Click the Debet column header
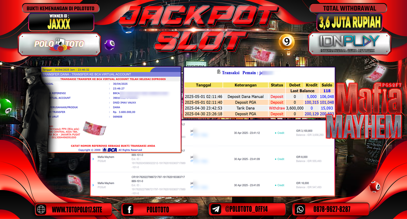Screen dimensions: 407x219 [295, 85]
